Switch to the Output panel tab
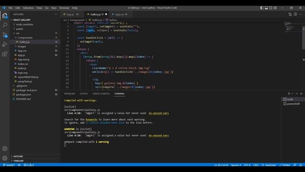The image size is (305, 172). pos(84,94)
